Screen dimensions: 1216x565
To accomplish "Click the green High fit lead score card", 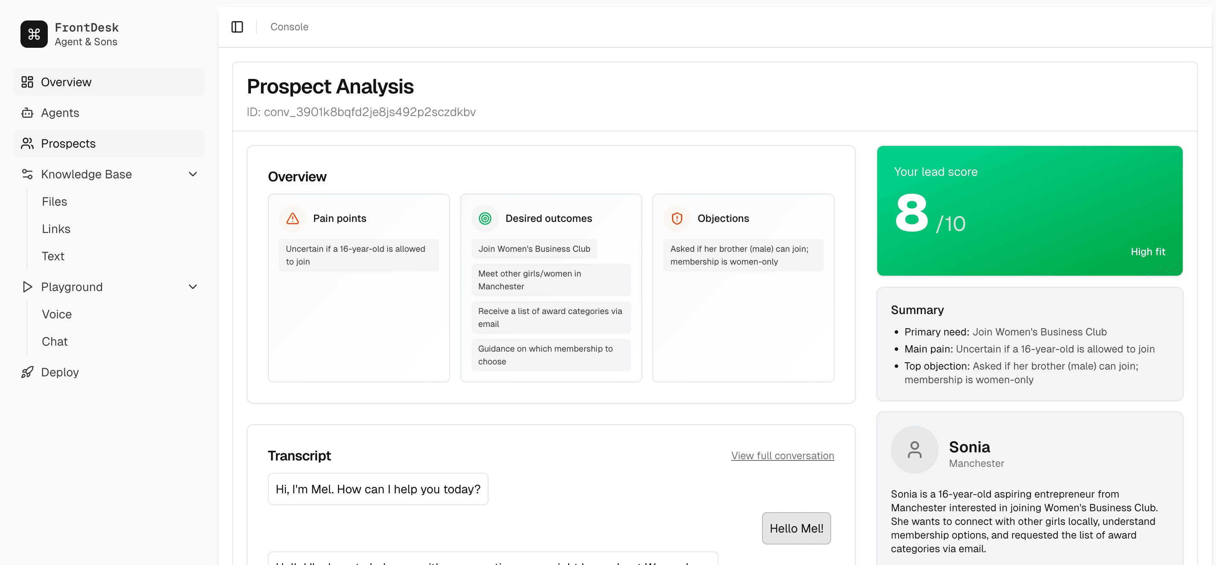I will click(1029, 210).
